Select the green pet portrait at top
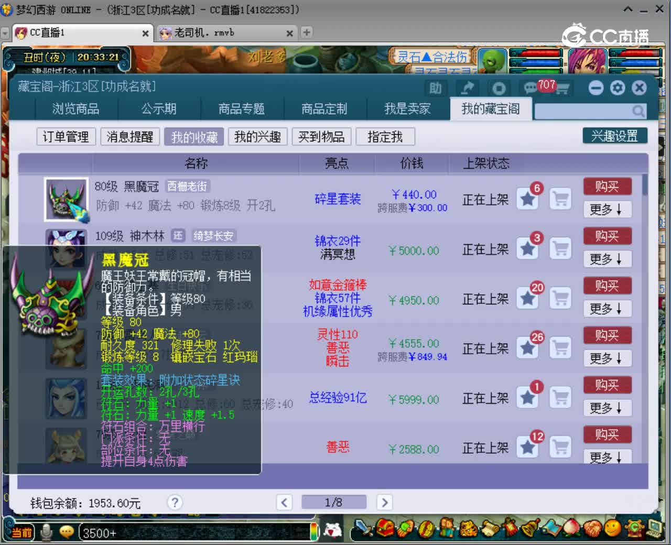 [x=492, y=61]
